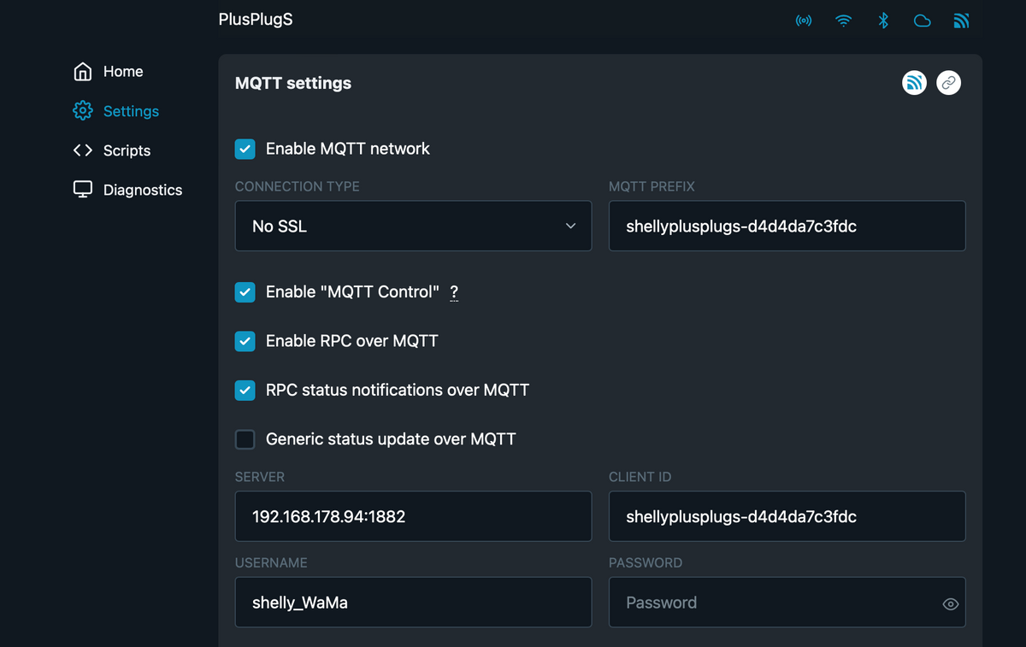
Task: Open the Scripts menu item
Action: [126, 150]
